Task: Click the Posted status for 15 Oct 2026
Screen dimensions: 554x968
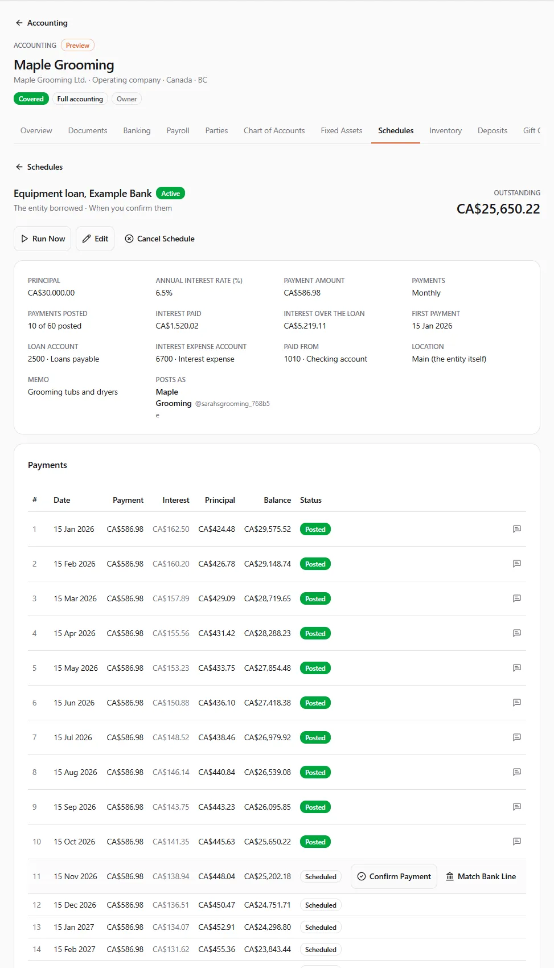Action: pyautogui.click(x=315, y=842)
